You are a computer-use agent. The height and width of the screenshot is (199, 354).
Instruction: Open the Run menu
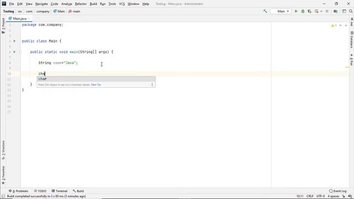(103, 4)
